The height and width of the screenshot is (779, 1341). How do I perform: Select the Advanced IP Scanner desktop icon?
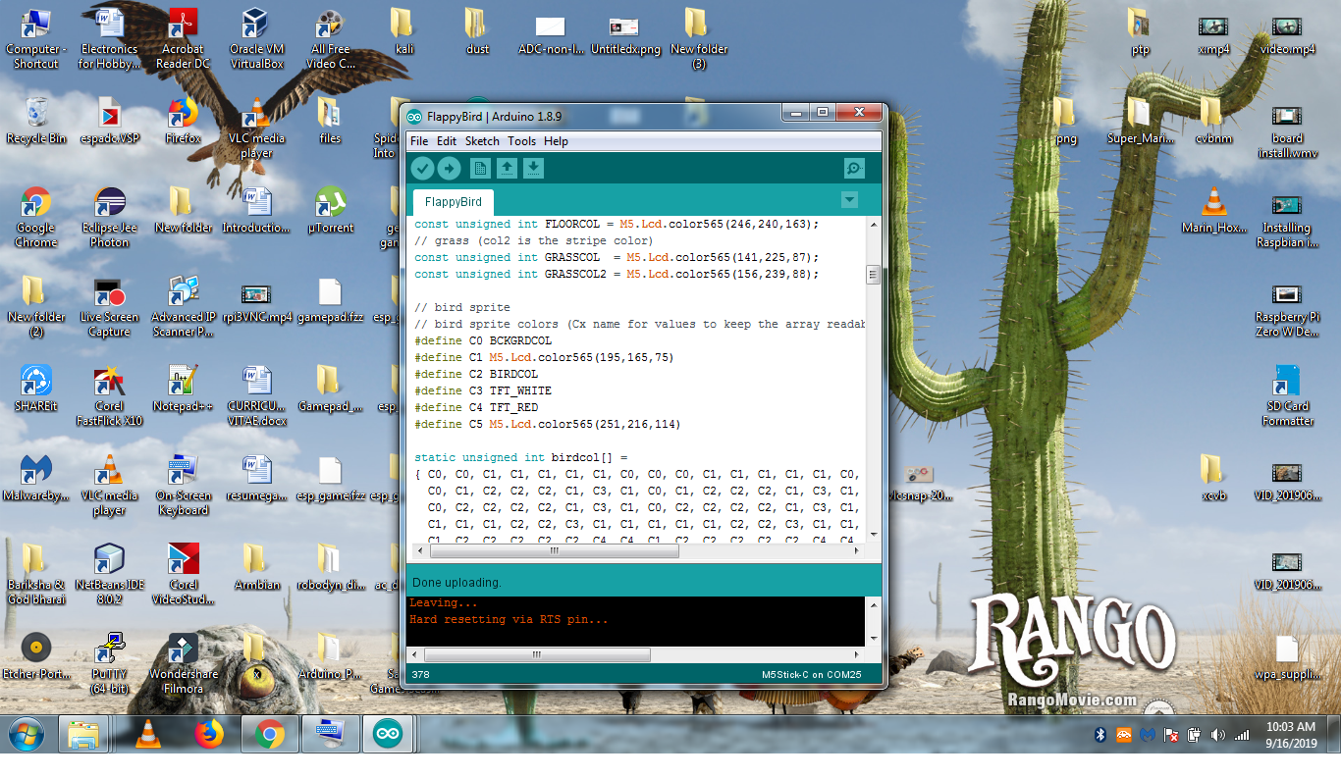tap(183, 306)
